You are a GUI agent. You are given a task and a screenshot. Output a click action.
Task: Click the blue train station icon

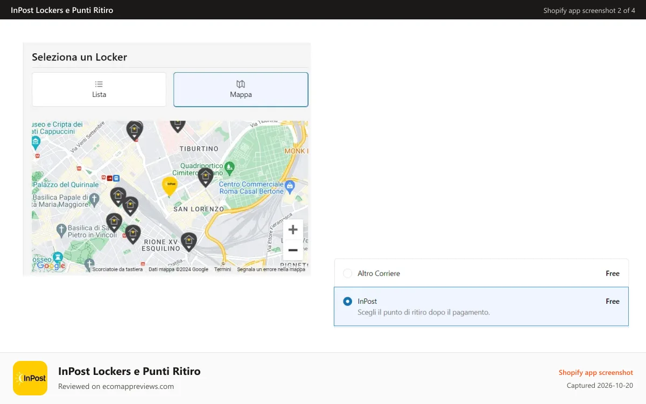116,178
